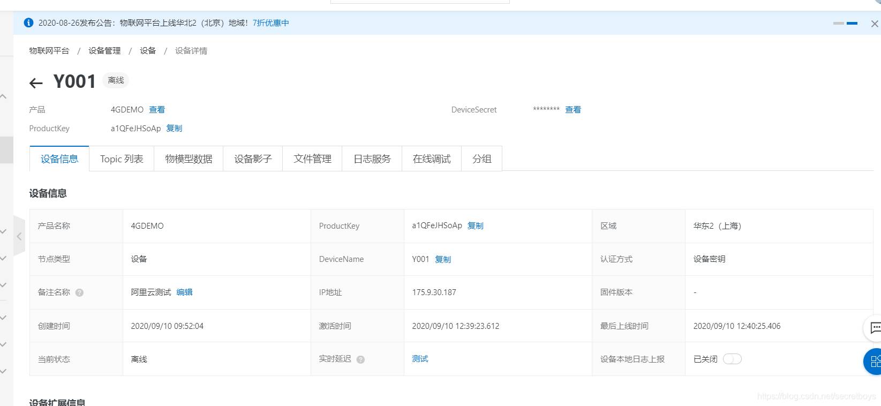
Task: Click the back arrow beside Y001
Action: point(36,83)
